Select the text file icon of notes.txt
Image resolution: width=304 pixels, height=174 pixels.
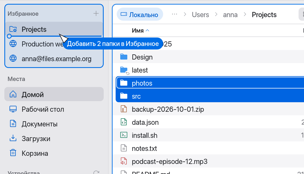tap(124, 148)
